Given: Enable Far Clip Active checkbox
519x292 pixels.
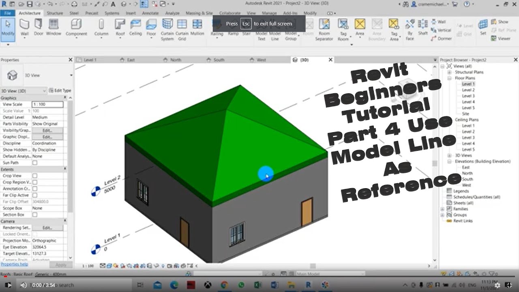Looking at the screenshot, I should (35, 195).
